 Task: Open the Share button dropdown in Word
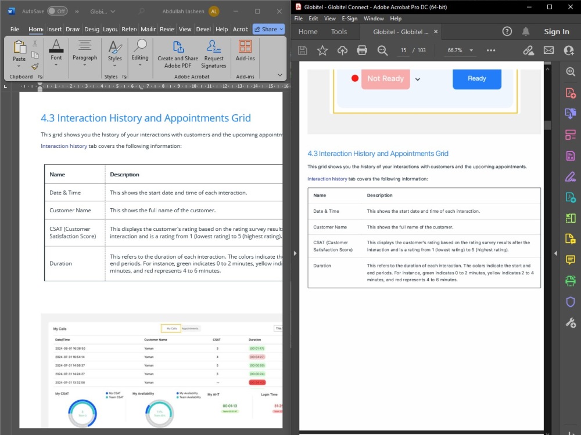coord(282,29)
